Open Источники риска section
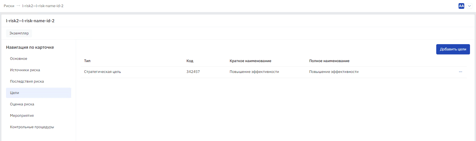The image size is (476, 141). [39, 70]
